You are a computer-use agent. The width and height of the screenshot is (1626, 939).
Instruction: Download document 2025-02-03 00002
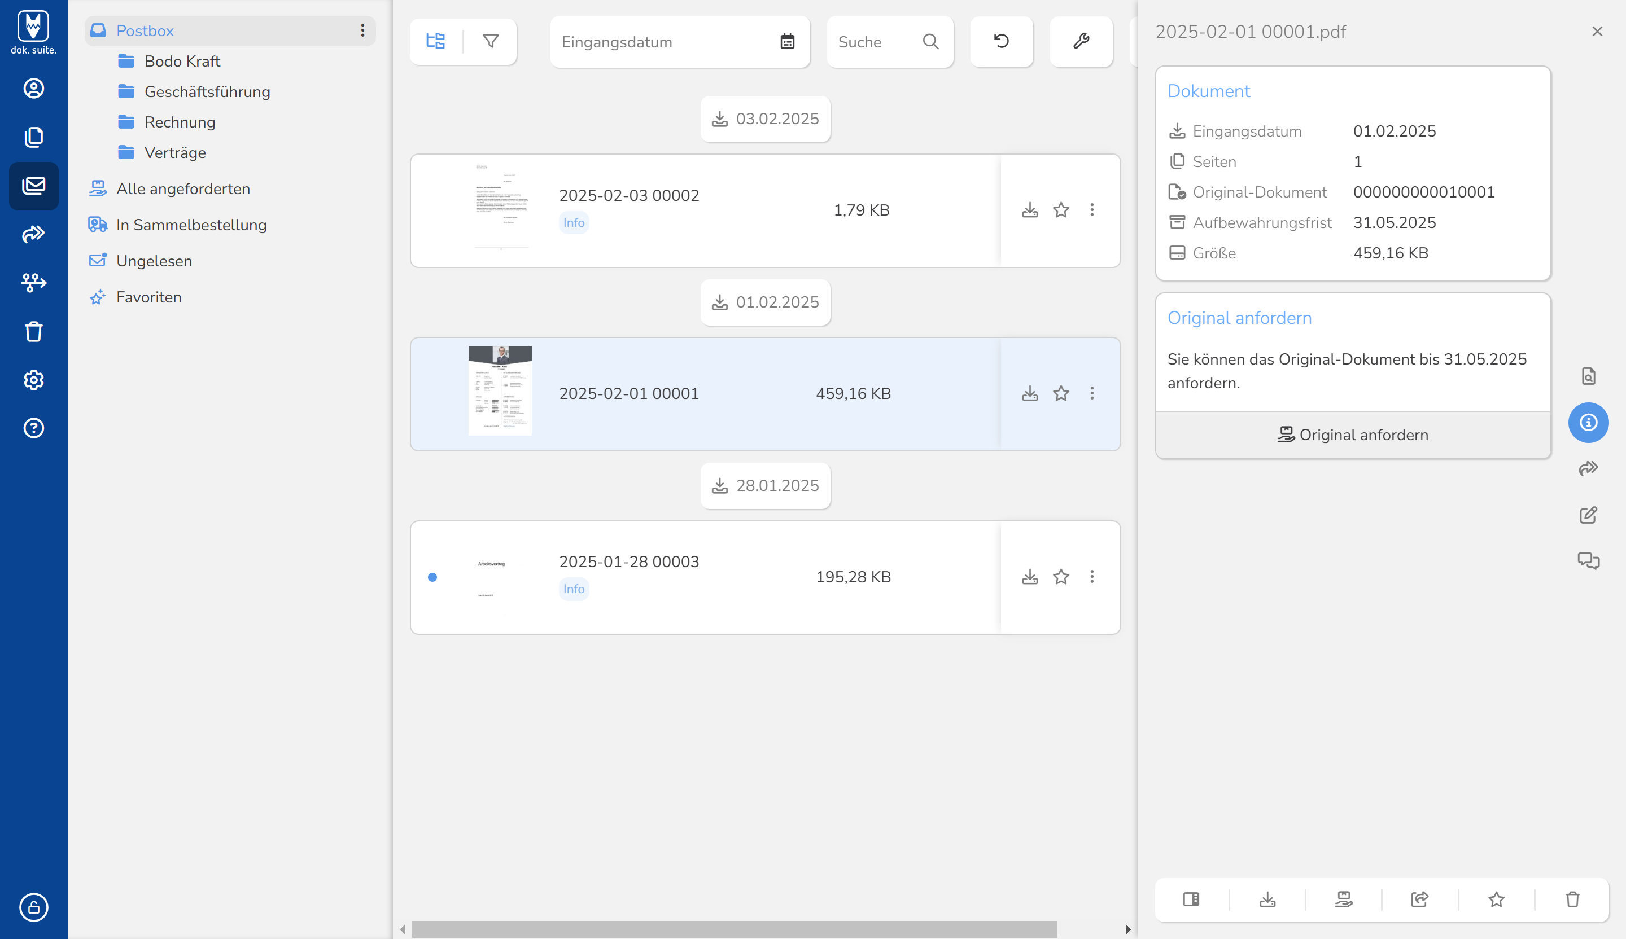[1030, 210]
